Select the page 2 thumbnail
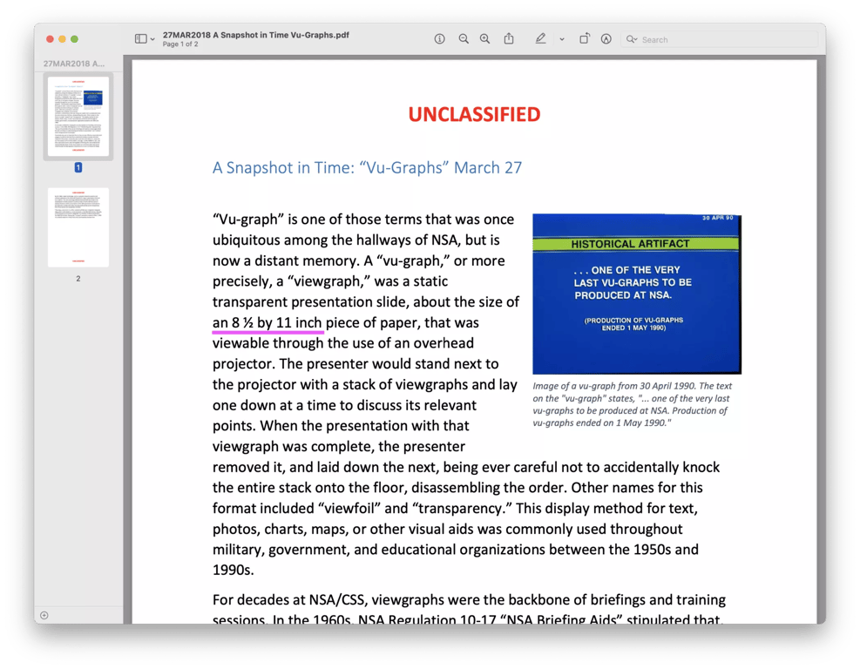 [78, 227]
